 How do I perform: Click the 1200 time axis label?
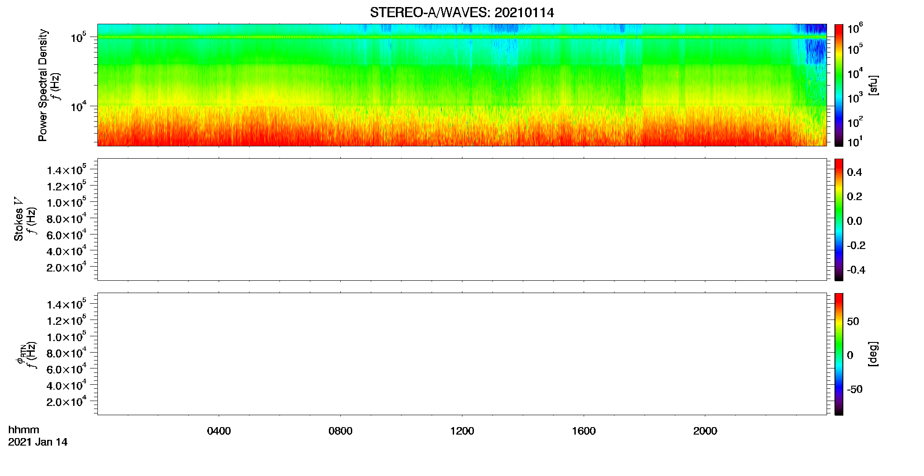(x=462, y=431)
